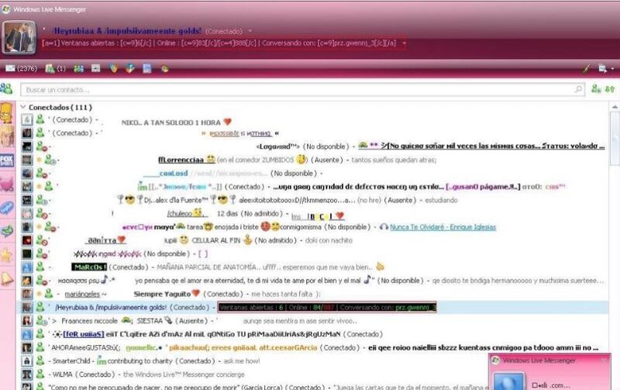The image size is (620, 390).
Task: Select SmarterChild contributing to charity contact
Action: coord(253,361)
